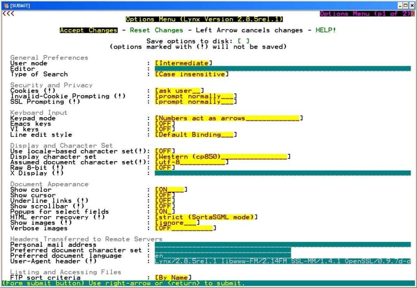Click Preferred document character set field
Screen dimensions: 417x288
(223, 250)
